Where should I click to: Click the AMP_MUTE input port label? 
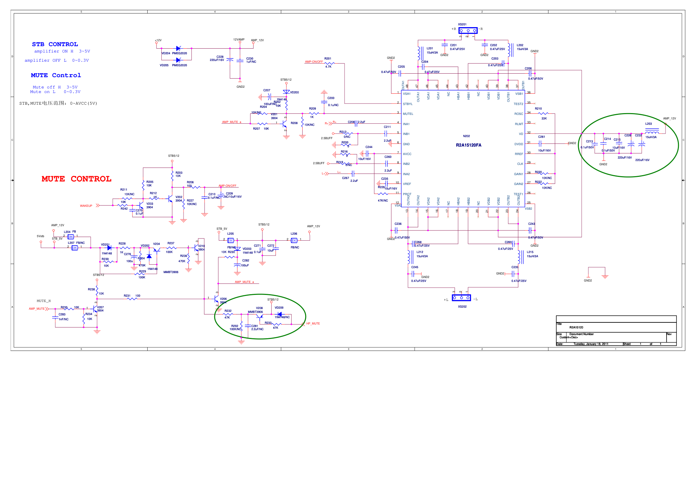point(37,309)
